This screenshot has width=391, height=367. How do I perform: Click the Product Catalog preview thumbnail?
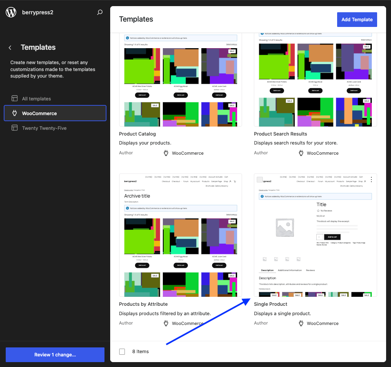180,80
